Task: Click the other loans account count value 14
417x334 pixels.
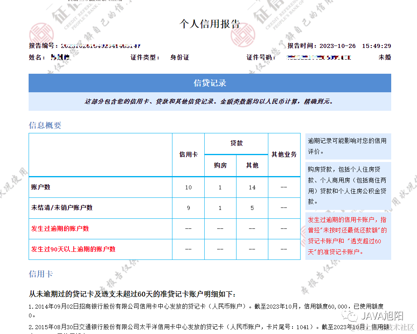Action: coord(252,187)
